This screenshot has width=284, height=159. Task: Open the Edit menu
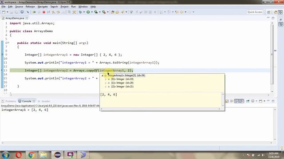tap(10, 7)
